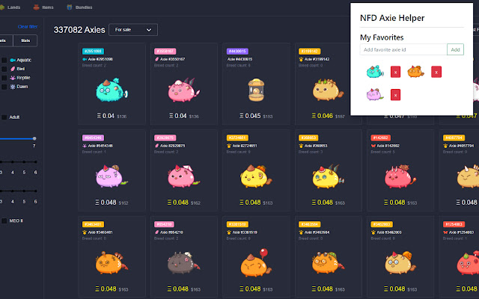This screenshot has width=479, height=299.
Task: Open the red bug Axie #142602 image
Action: (x=400, y=176)
